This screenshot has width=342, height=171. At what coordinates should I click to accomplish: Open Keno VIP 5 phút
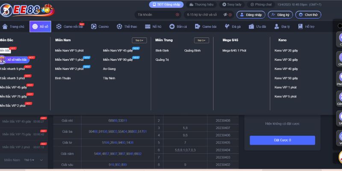[x=286, y=97]
